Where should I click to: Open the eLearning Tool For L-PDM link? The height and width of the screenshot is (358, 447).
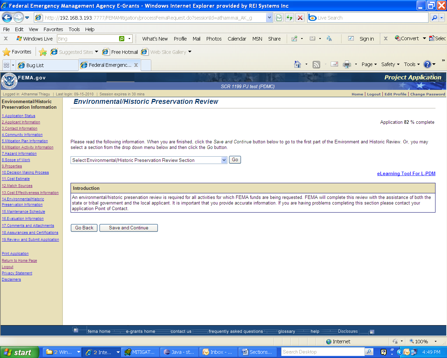406,173
